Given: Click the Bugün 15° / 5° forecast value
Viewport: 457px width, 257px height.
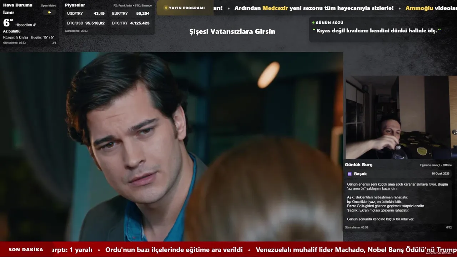Looking at the screenshot, I should coord(42,37).
